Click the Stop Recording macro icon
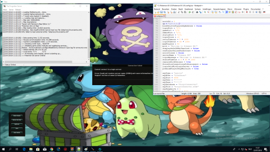Image resolution: width=270 pixels, height=152 pixels. 250,12
